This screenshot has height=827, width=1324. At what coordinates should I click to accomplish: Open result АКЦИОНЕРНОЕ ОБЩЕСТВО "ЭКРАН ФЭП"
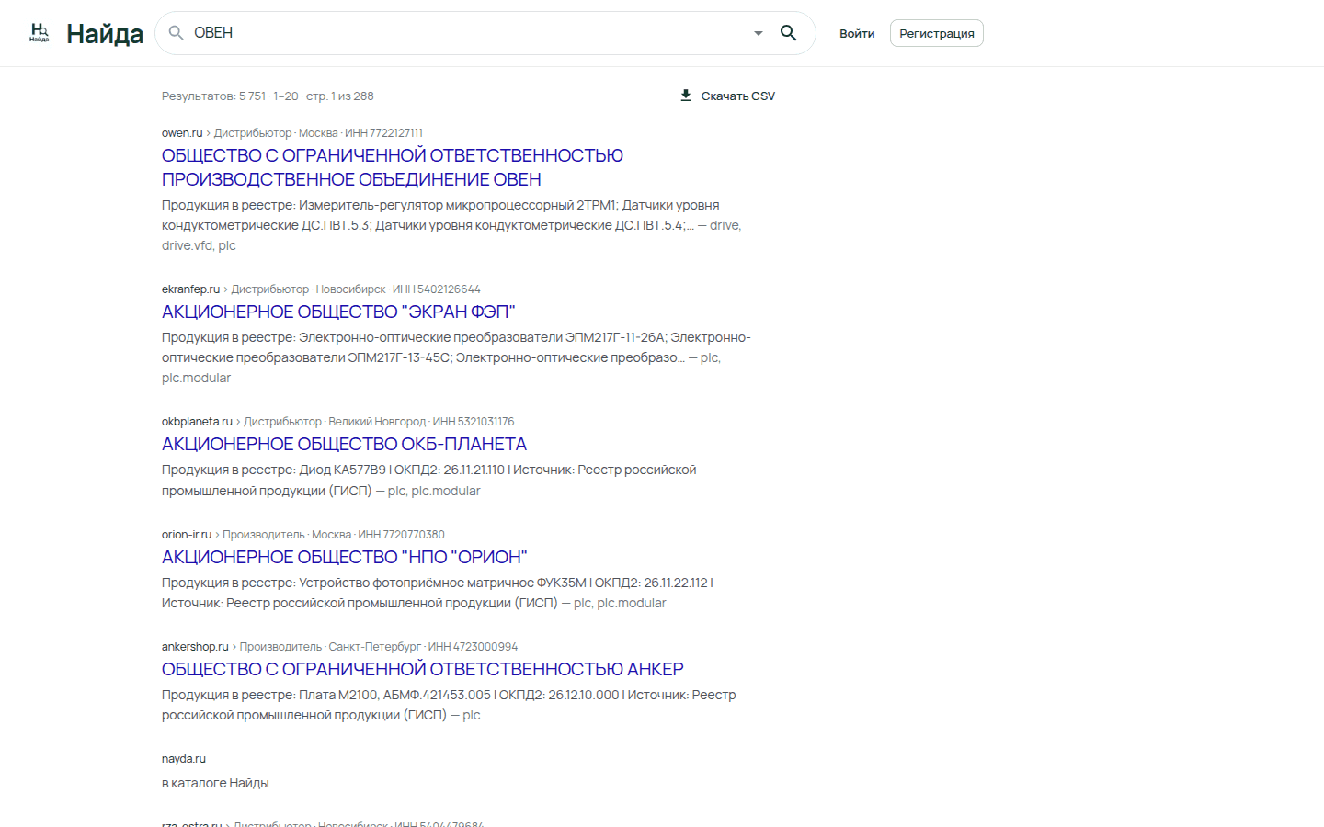pyautogui.click(x=338, y=312)
